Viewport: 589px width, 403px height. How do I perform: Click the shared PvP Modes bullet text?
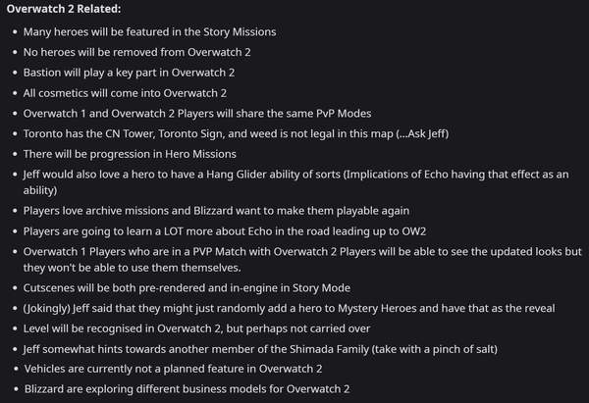tap(197, 114)
